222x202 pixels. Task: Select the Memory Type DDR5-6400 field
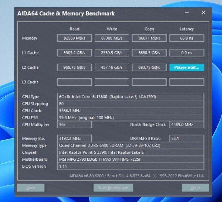coord(130,145)
